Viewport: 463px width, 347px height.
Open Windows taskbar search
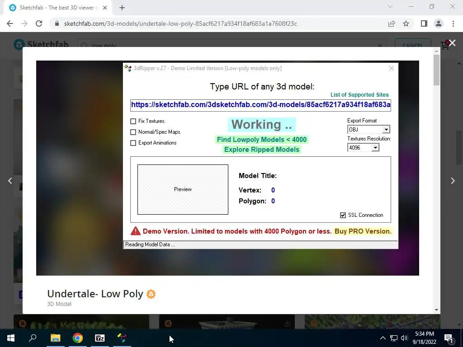[33, 338]
